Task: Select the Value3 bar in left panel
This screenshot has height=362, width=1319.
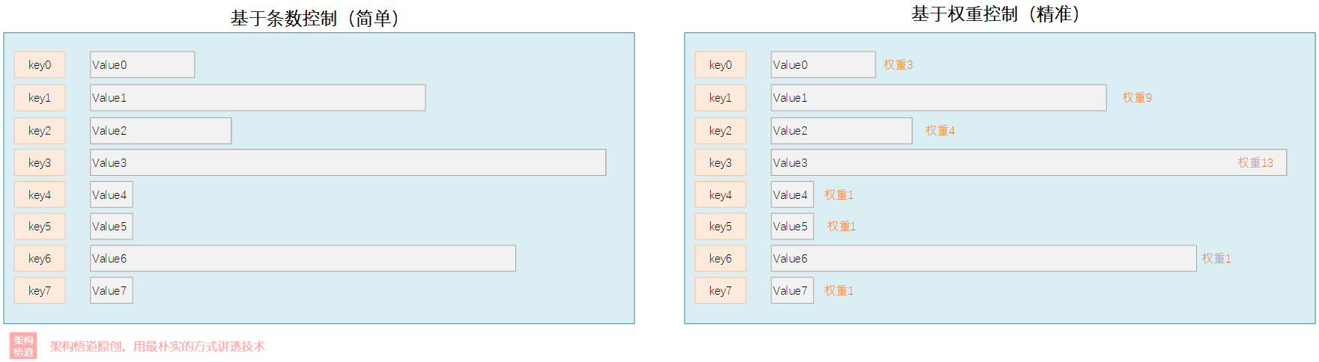Action: point(348,162)
